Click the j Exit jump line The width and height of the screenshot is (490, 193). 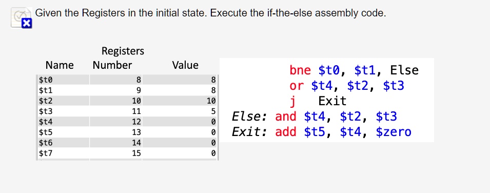click(318, 101)
